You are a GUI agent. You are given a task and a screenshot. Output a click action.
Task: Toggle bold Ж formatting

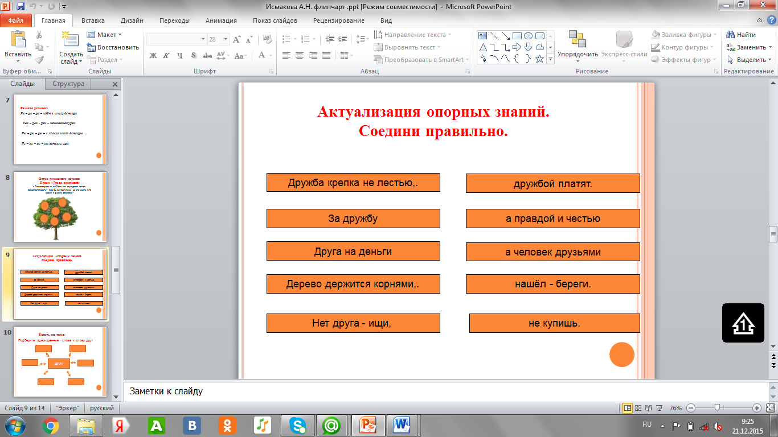pos(153,55)
